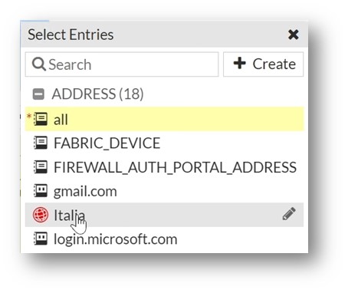Collapse the ADDRESS group

click(x=38, y=94)
